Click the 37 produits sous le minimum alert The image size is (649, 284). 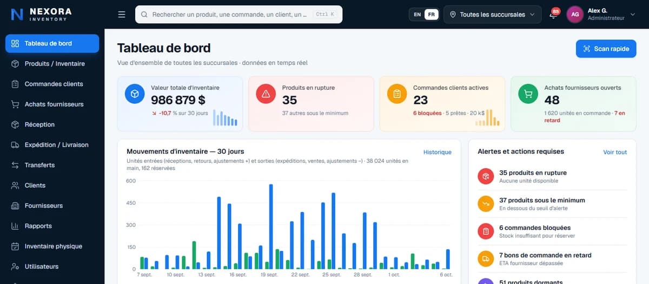coord(552,204)
